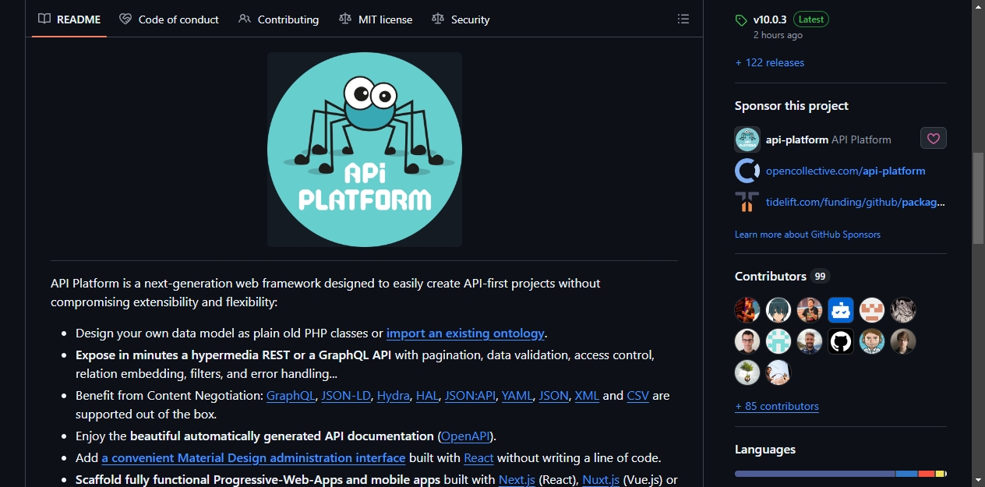Open the fifth avatar in second contributor row
The height and width of the screenshot is (487, 985).
[x=872, y=341]
